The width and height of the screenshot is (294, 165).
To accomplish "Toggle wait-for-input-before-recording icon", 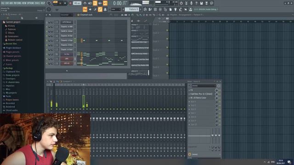I will pyautogui.click(x=90, y=3).
